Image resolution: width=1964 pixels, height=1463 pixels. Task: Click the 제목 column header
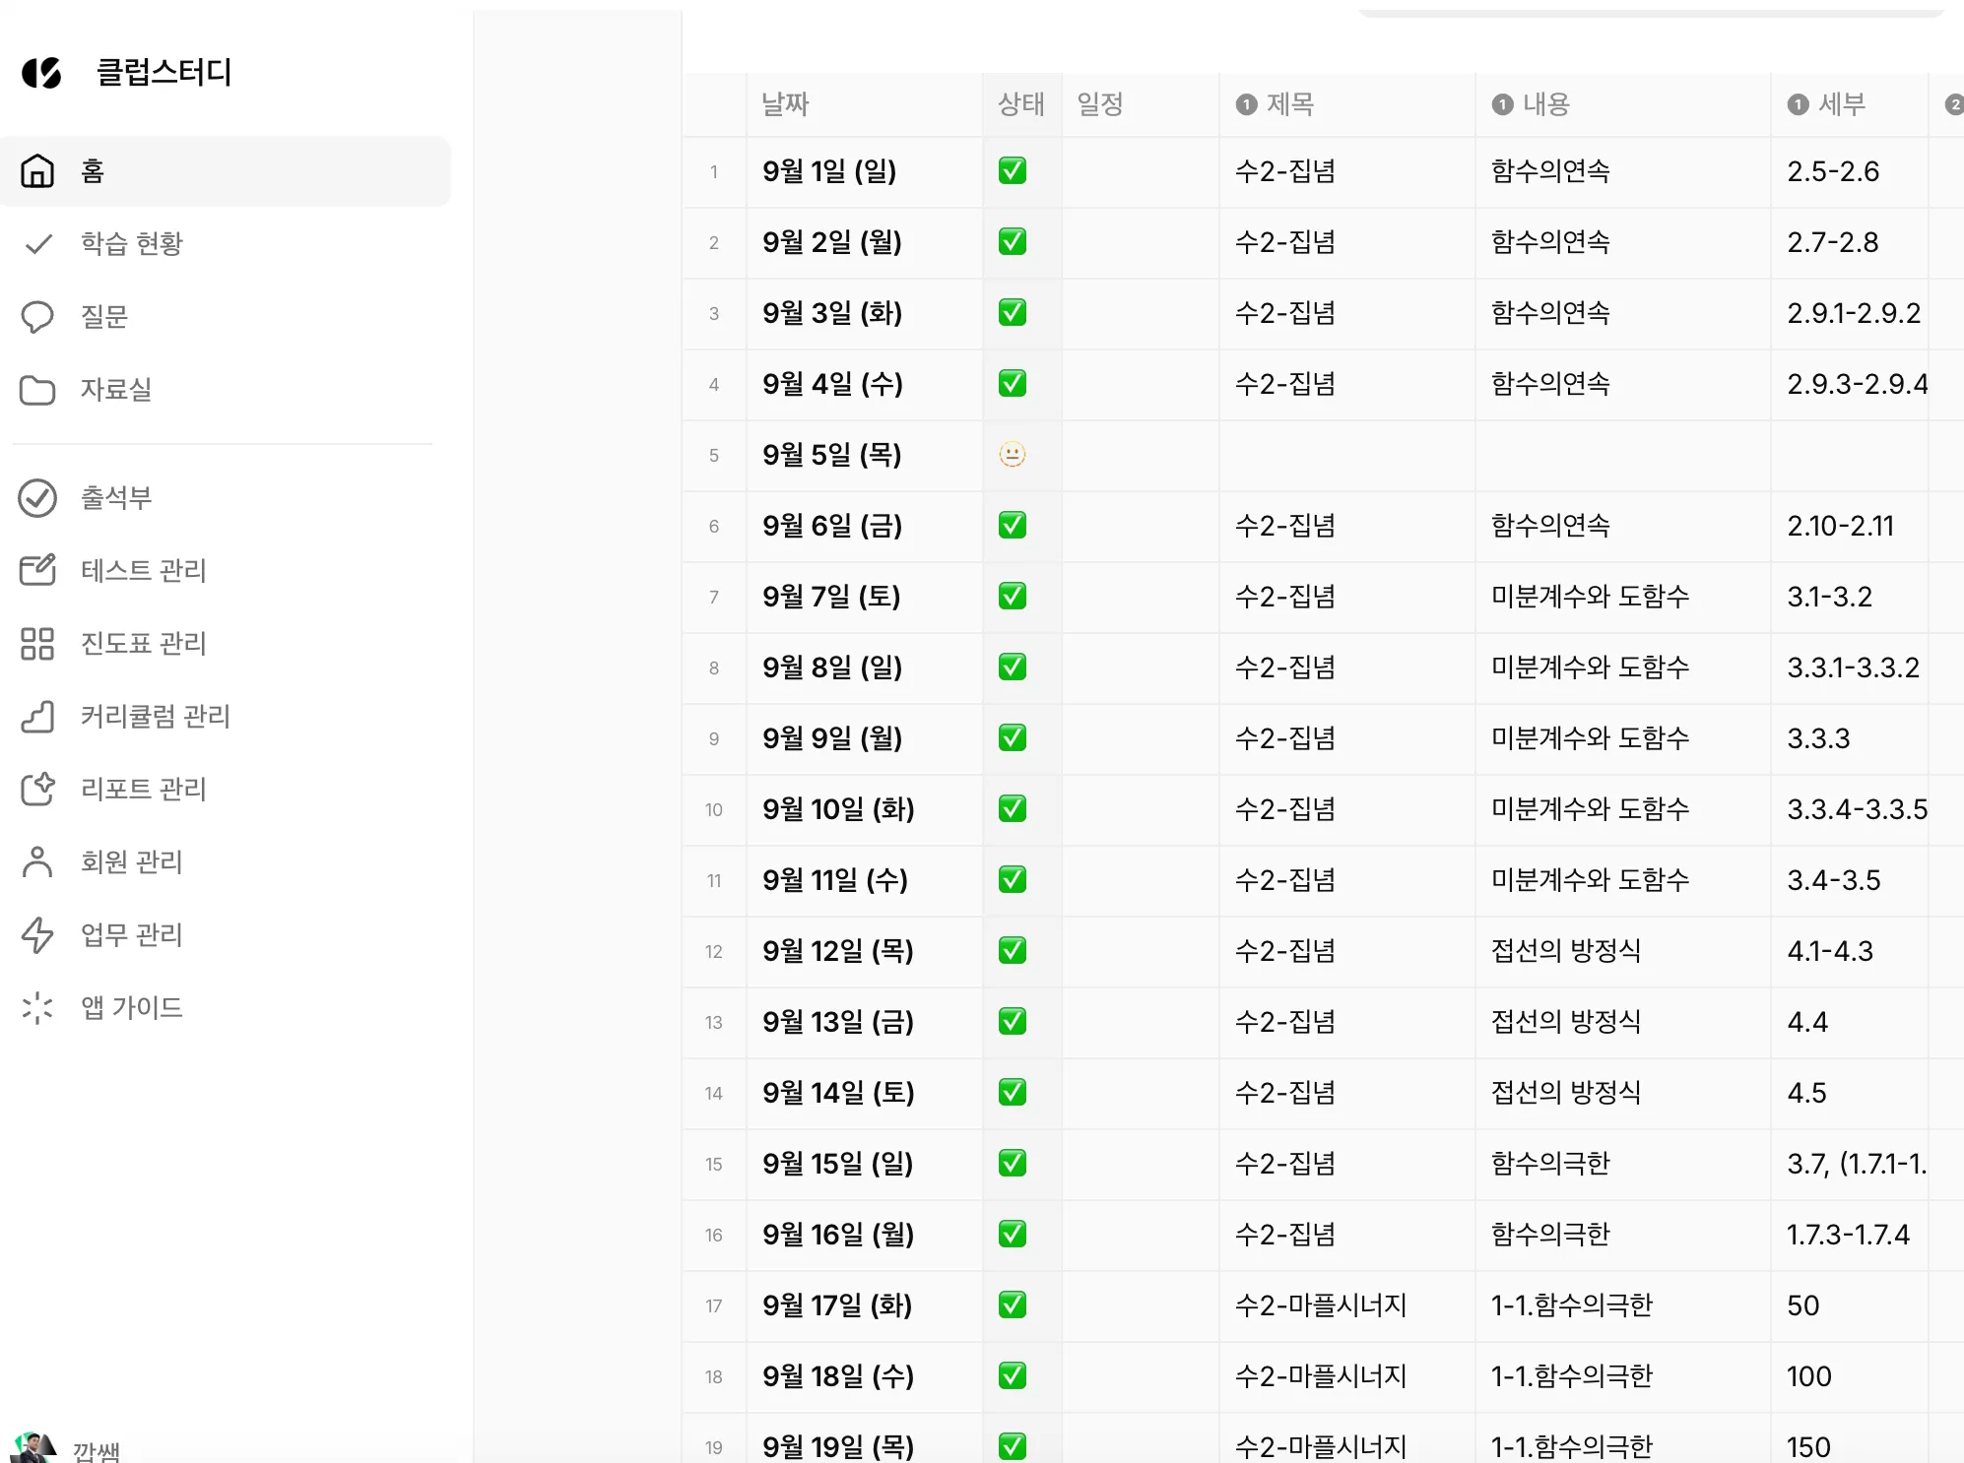[1289, 104]
